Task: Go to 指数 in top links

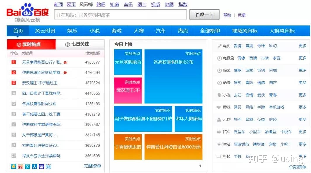Action: pyautogui.click(x=183, y=5)
